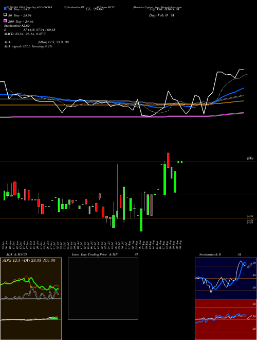Click the 'Stochastics & R' panel title

[210, 254]
